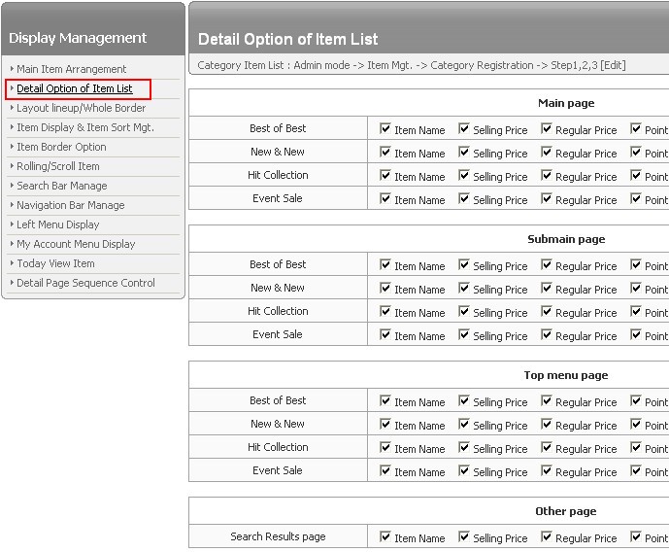Screen dimensions: 669x552
Task: Toggle Regular Price for Search Results page
Action: coord(547,536)
